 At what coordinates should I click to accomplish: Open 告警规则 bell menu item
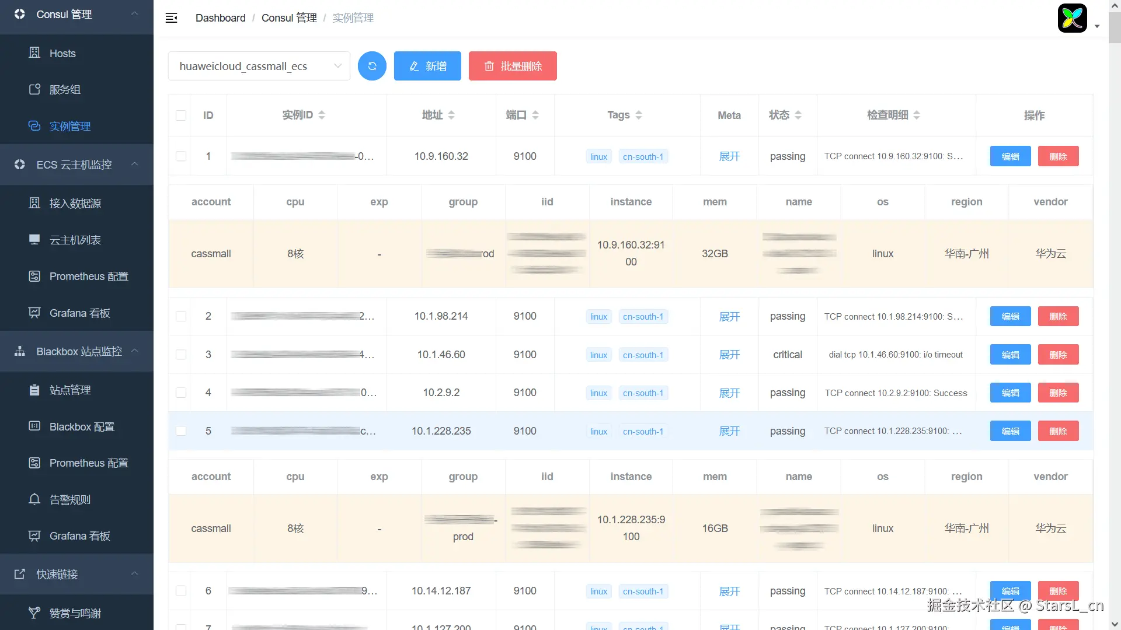pyautogui.click(x=69, y=500)
